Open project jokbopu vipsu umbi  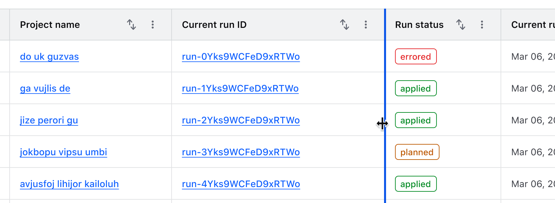click(63, 152)
